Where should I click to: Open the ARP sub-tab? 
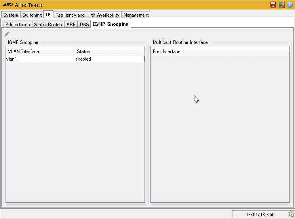point(71,25)
